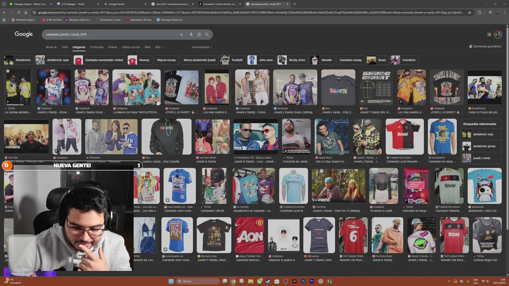Click the Windows taskbar Buscar box
This screenshot has width=509, height=286.
(198, 281)
